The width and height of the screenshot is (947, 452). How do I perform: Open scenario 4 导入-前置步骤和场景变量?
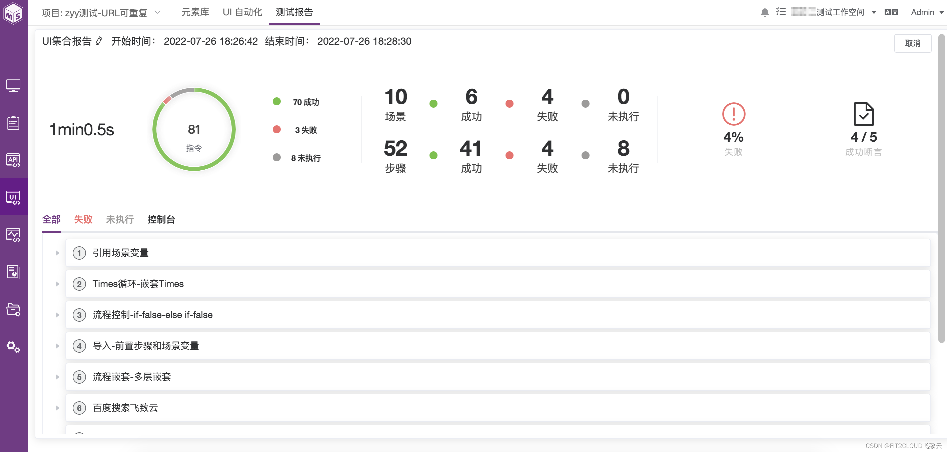498,346
